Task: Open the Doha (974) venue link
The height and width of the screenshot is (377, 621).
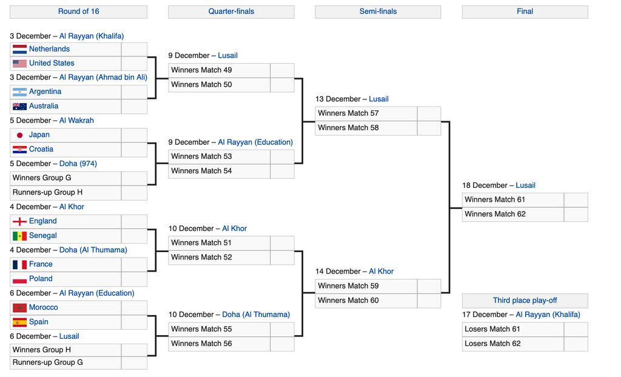Action: pyautogui.click(x=78, y=164)
